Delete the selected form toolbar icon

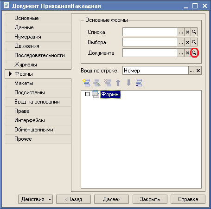pos(108,83)
